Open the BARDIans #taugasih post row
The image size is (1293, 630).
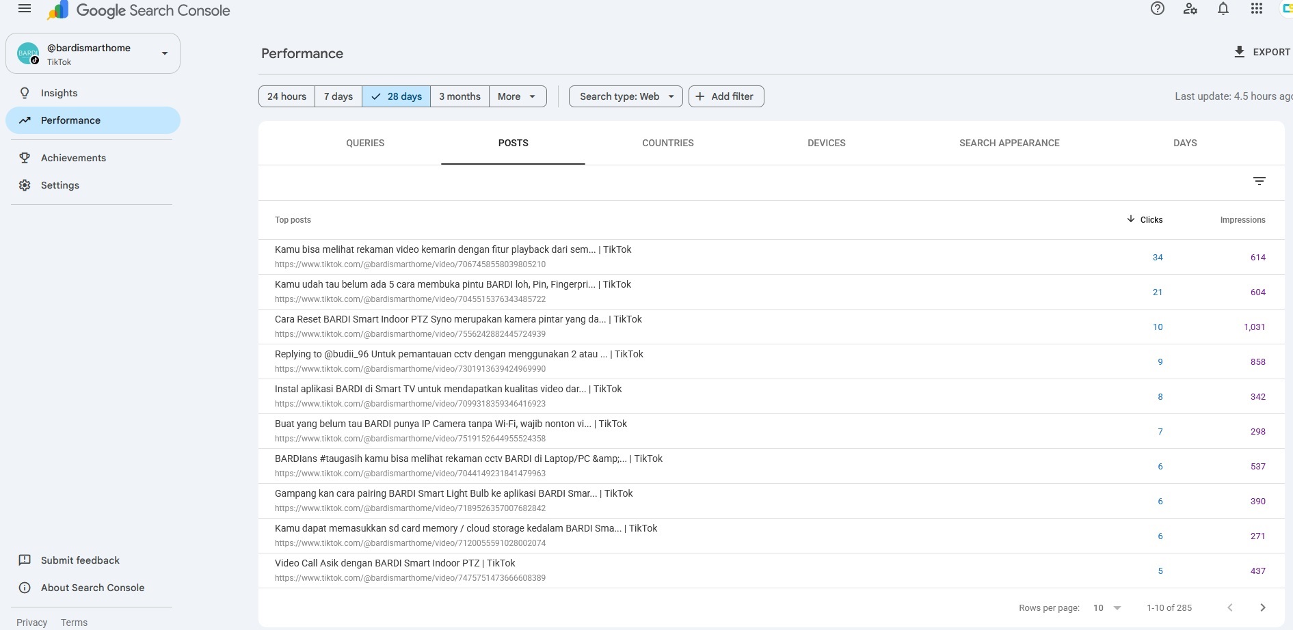pyautogui.click(x=771, y=466)
